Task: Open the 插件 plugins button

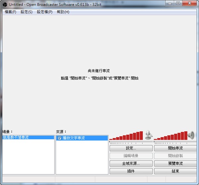Action: (x=131, y=171)
